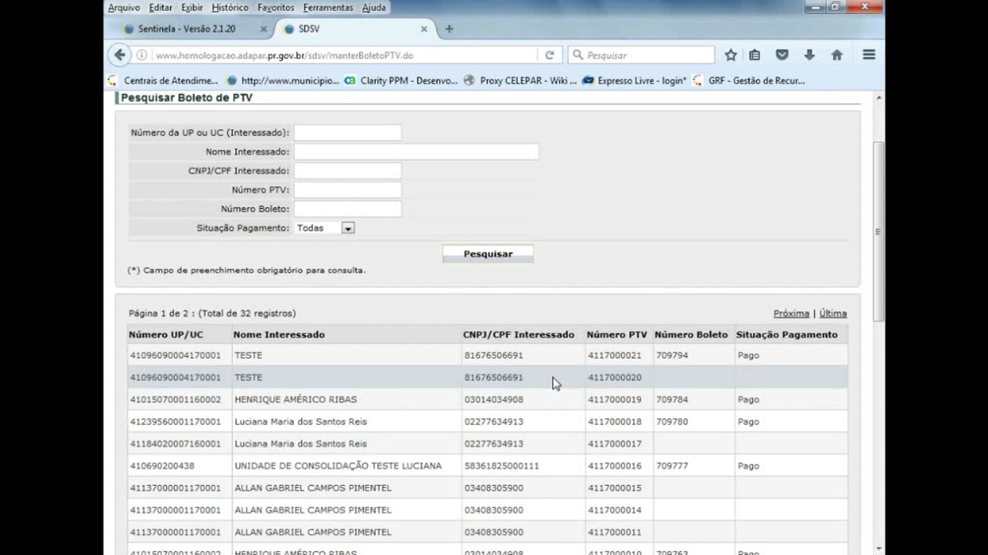Show site information icon in address bar
Screen dimensions: 988x555
click(142, 55)
